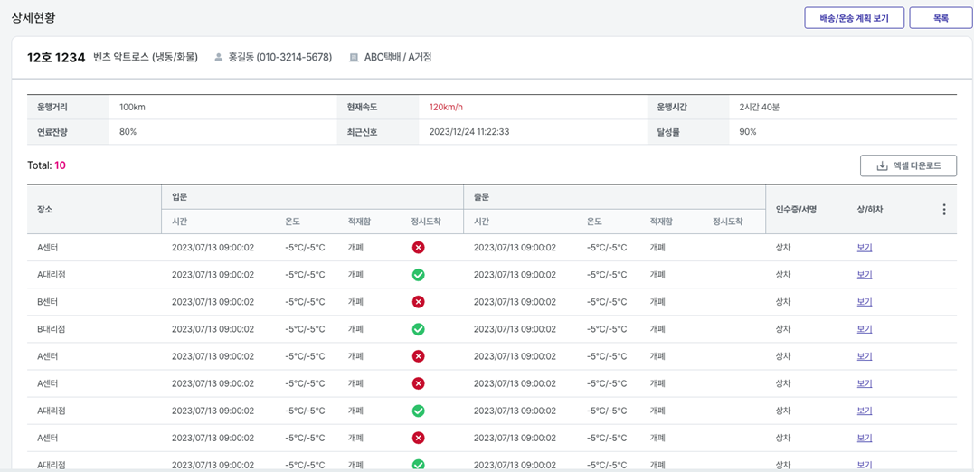Click the 인수증/서명 column header

796,209
